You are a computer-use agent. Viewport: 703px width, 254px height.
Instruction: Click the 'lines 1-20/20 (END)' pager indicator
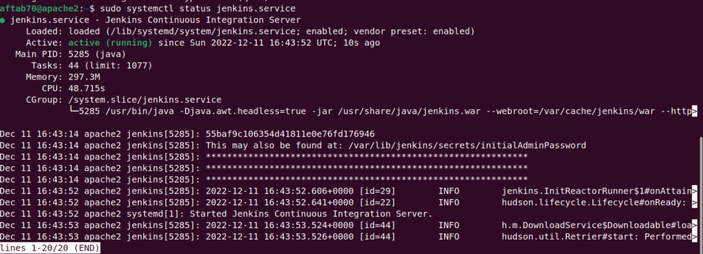click(49, 248)
